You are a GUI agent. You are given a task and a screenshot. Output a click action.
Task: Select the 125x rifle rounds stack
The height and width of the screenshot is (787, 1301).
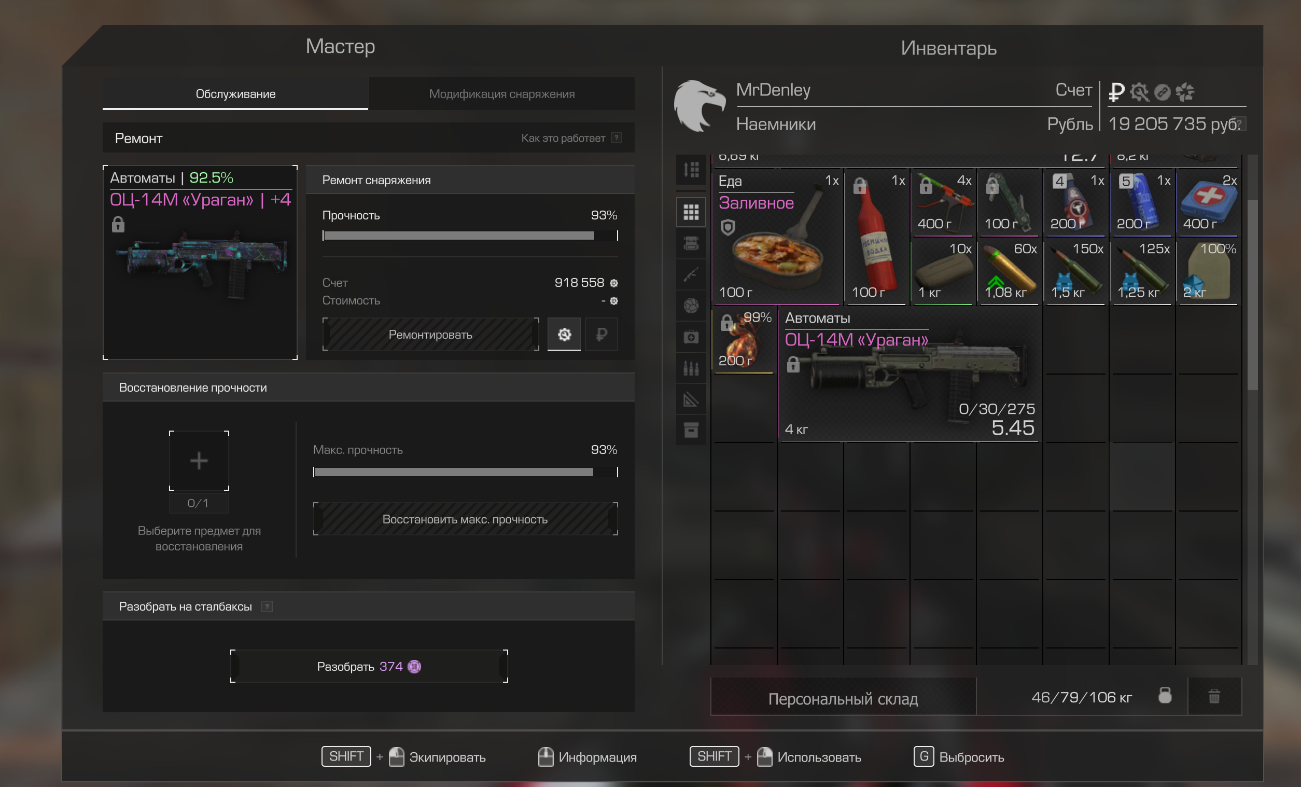click(x=1142, y=271)
